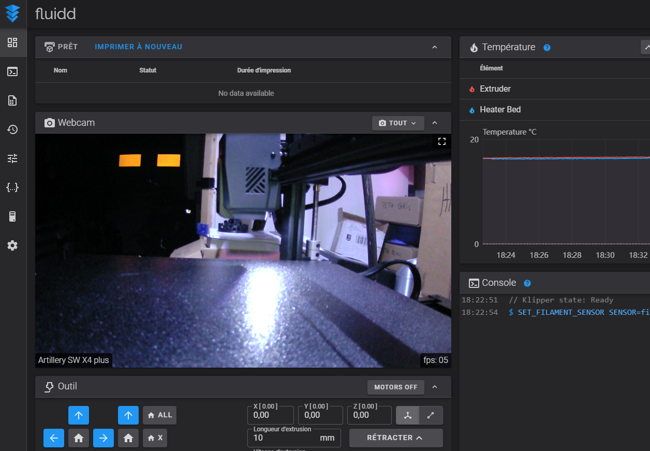Collapse the Outil panel using its chevron
The image size is (650, 451).
tap(435, 387)
